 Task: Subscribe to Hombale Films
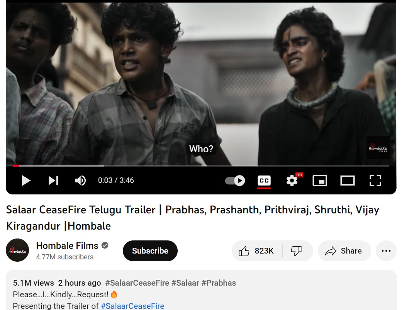pos(150,251)
